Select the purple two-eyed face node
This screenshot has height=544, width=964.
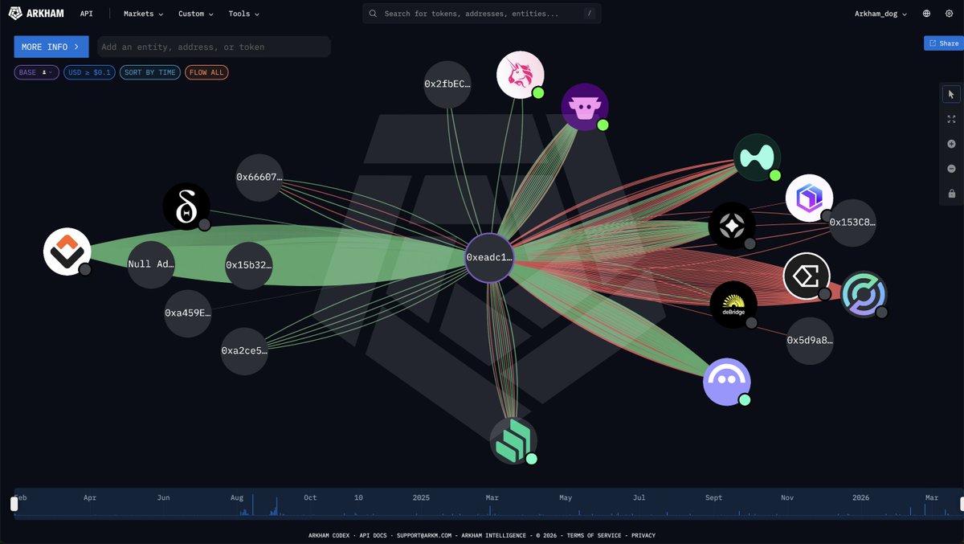[x=727, y=382]
